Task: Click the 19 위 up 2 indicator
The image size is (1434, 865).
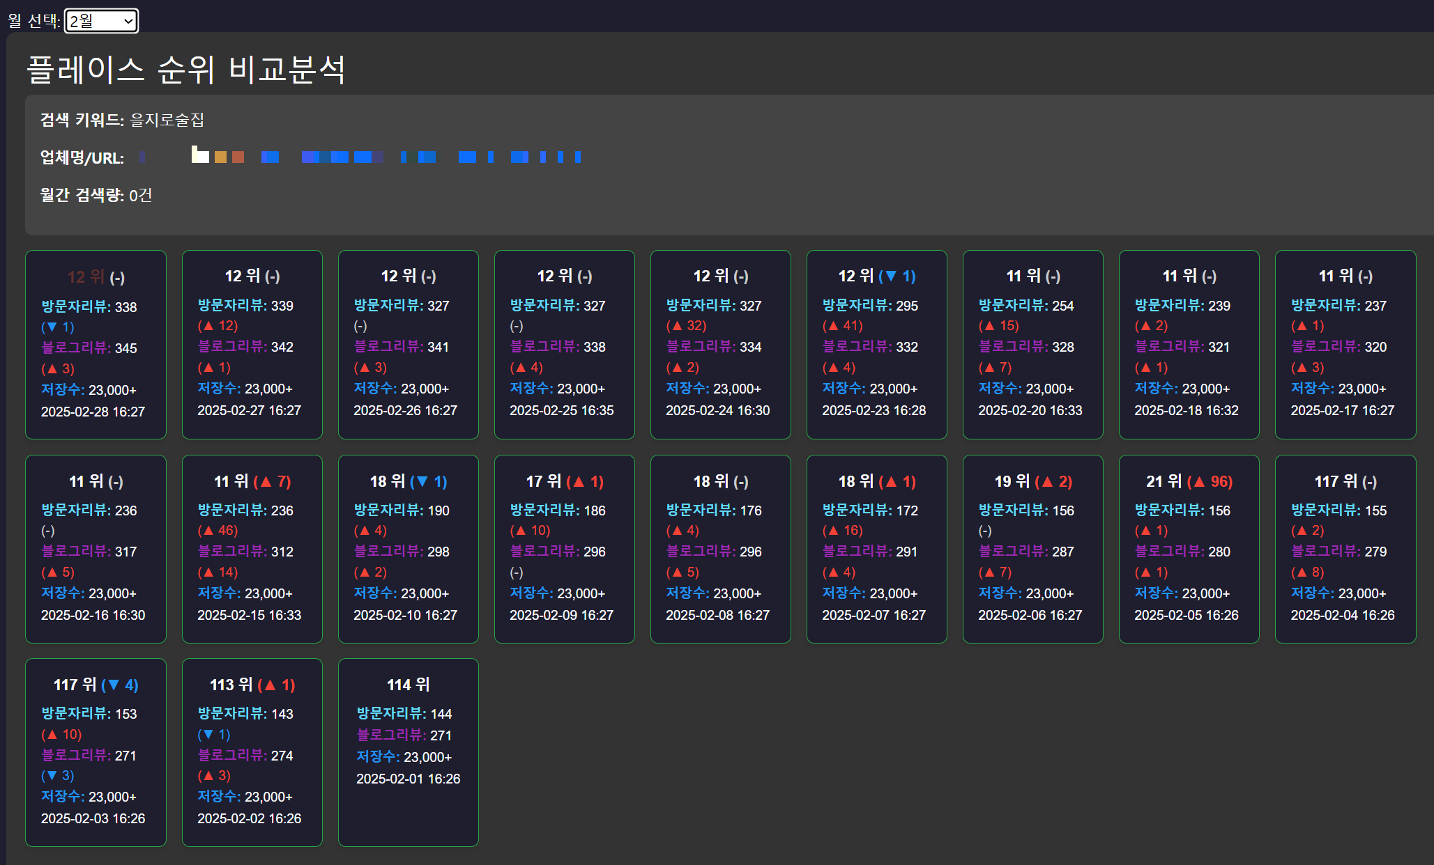Action: 1053,481
